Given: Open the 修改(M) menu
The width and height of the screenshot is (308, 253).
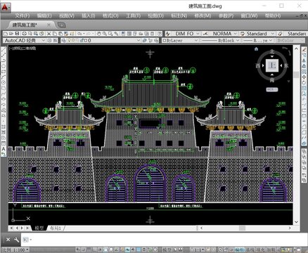Looking at the screenshot, I should (203, 16).
